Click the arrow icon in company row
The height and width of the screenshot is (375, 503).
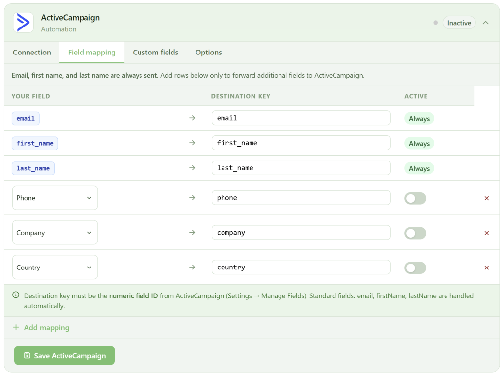click(x=192, y=232)
